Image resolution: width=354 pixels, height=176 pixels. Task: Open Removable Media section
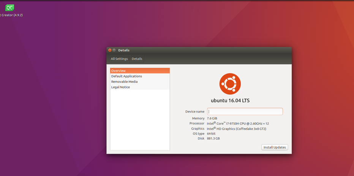(x=140, y=82)
